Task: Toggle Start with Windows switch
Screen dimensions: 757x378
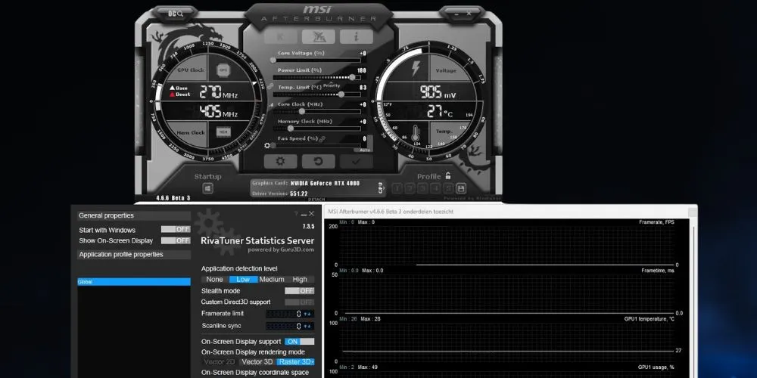Action: tap(176, 230)
